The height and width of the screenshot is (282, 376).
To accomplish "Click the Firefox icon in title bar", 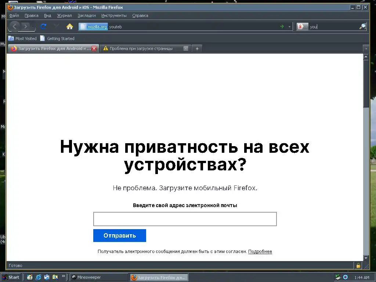I will pyautogui.click(x=10, y=7).
